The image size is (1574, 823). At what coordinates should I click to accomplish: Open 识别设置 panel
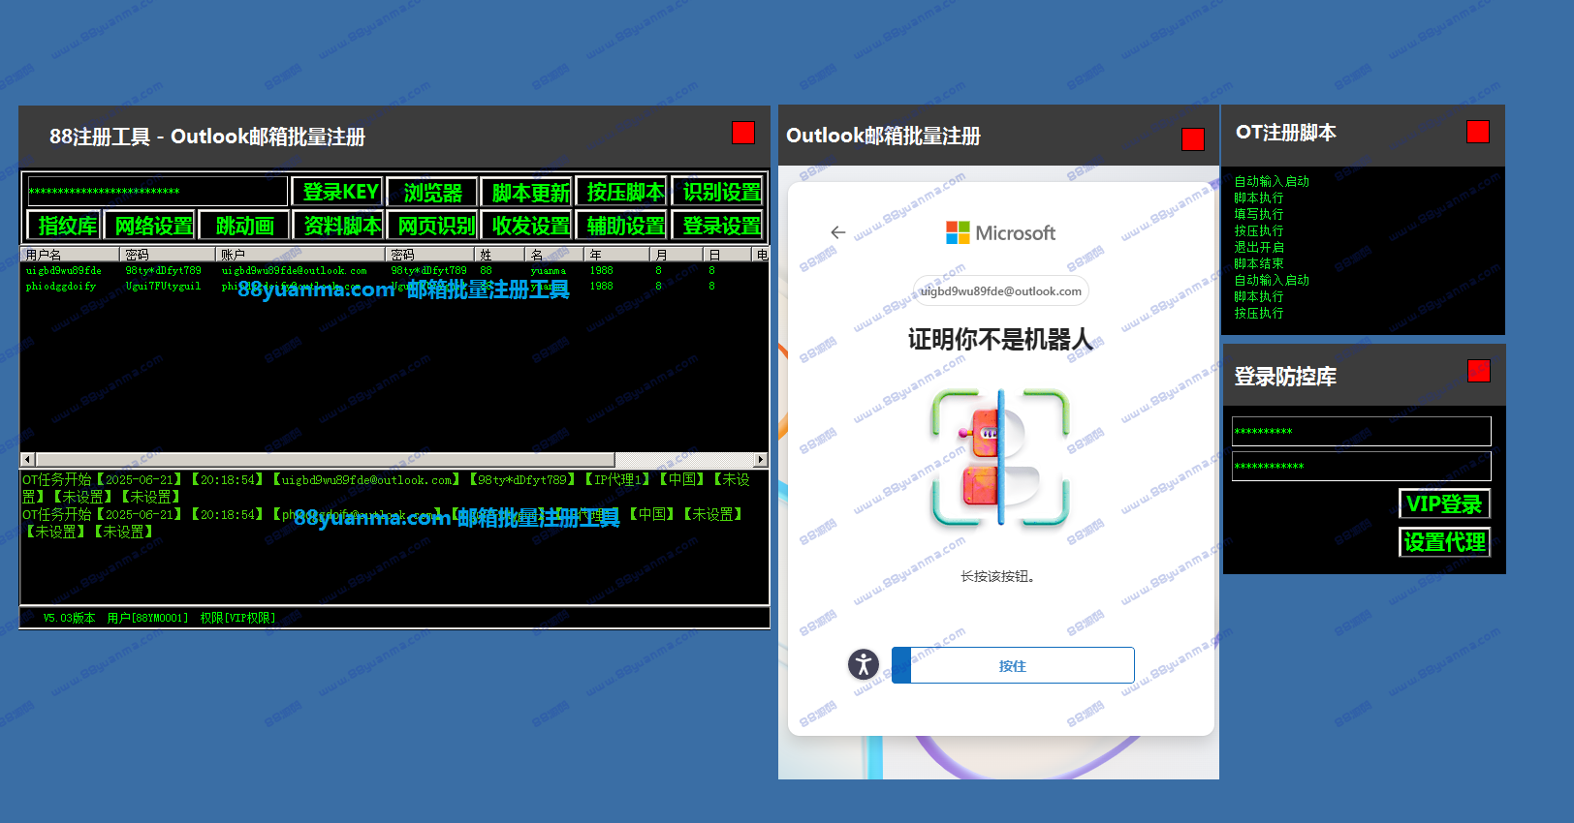[719, 192]
